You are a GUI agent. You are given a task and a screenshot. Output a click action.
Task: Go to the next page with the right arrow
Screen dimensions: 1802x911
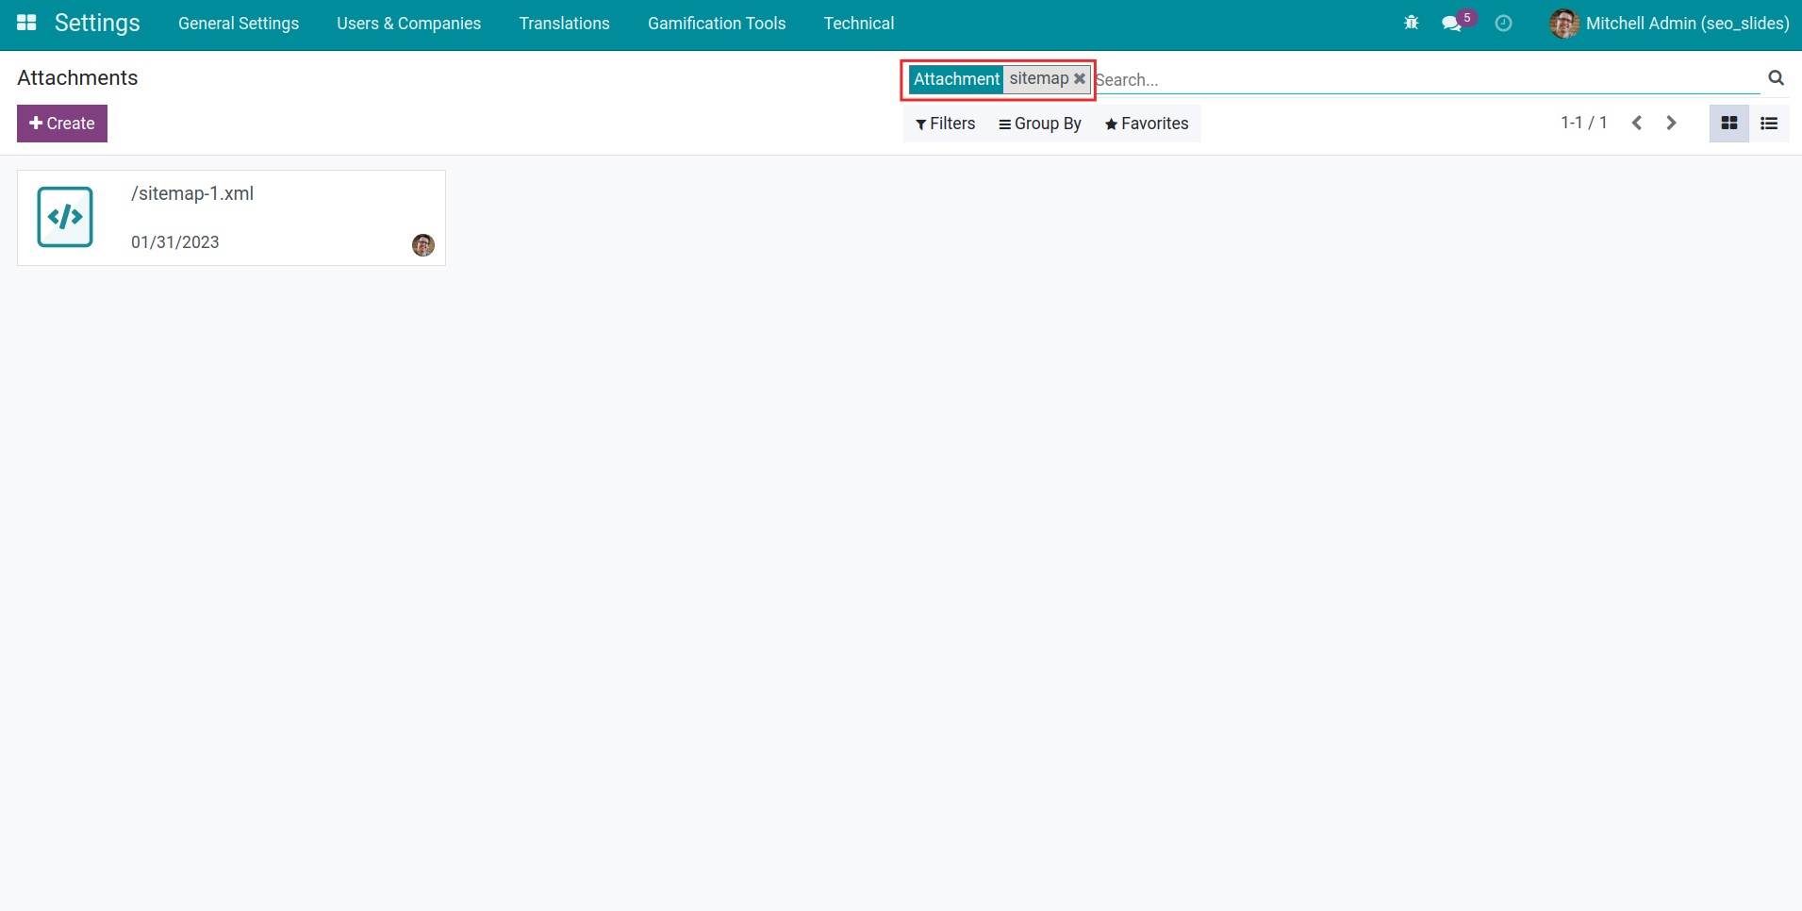[1670, 123]
